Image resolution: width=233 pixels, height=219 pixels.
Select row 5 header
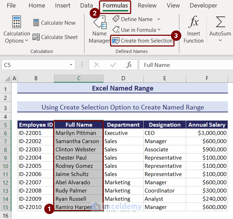(x=5, y=125)
